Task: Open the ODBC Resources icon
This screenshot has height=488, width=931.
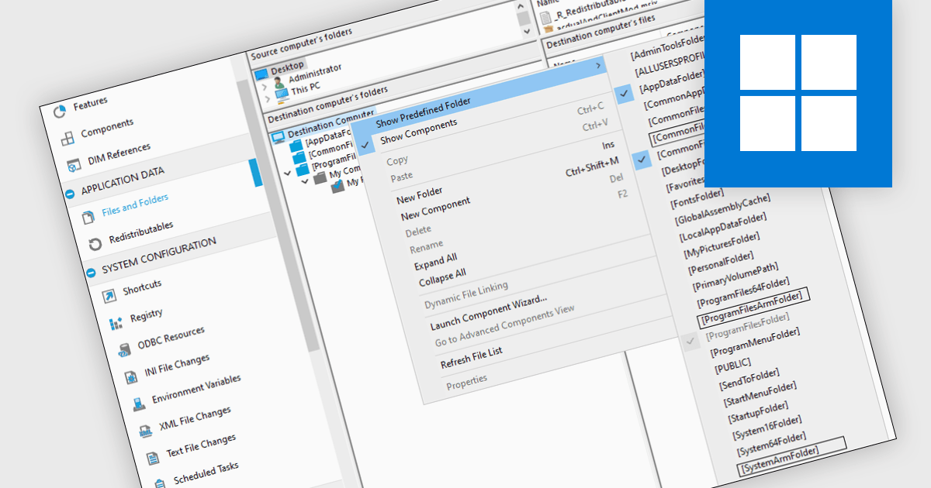Action: tap(123, 351)
